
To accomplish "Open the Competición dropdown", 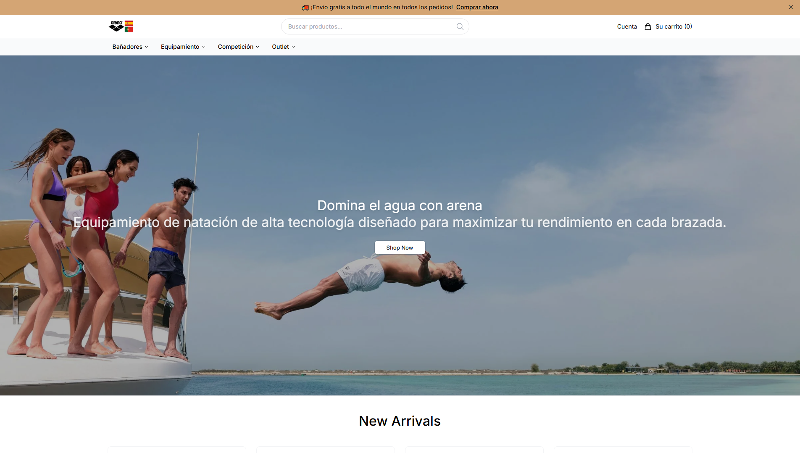I will point(239,47).
